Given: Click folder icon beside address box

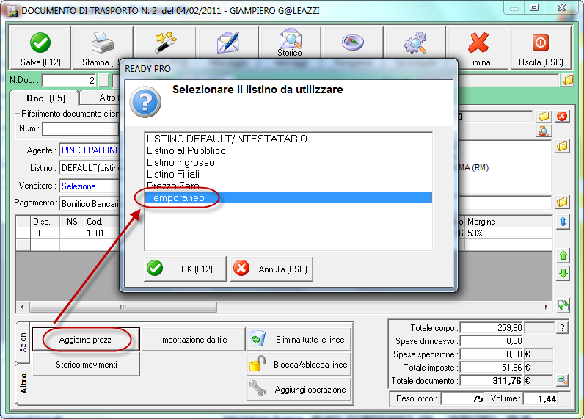Looking at the screenshot, I should coord(563,146).
